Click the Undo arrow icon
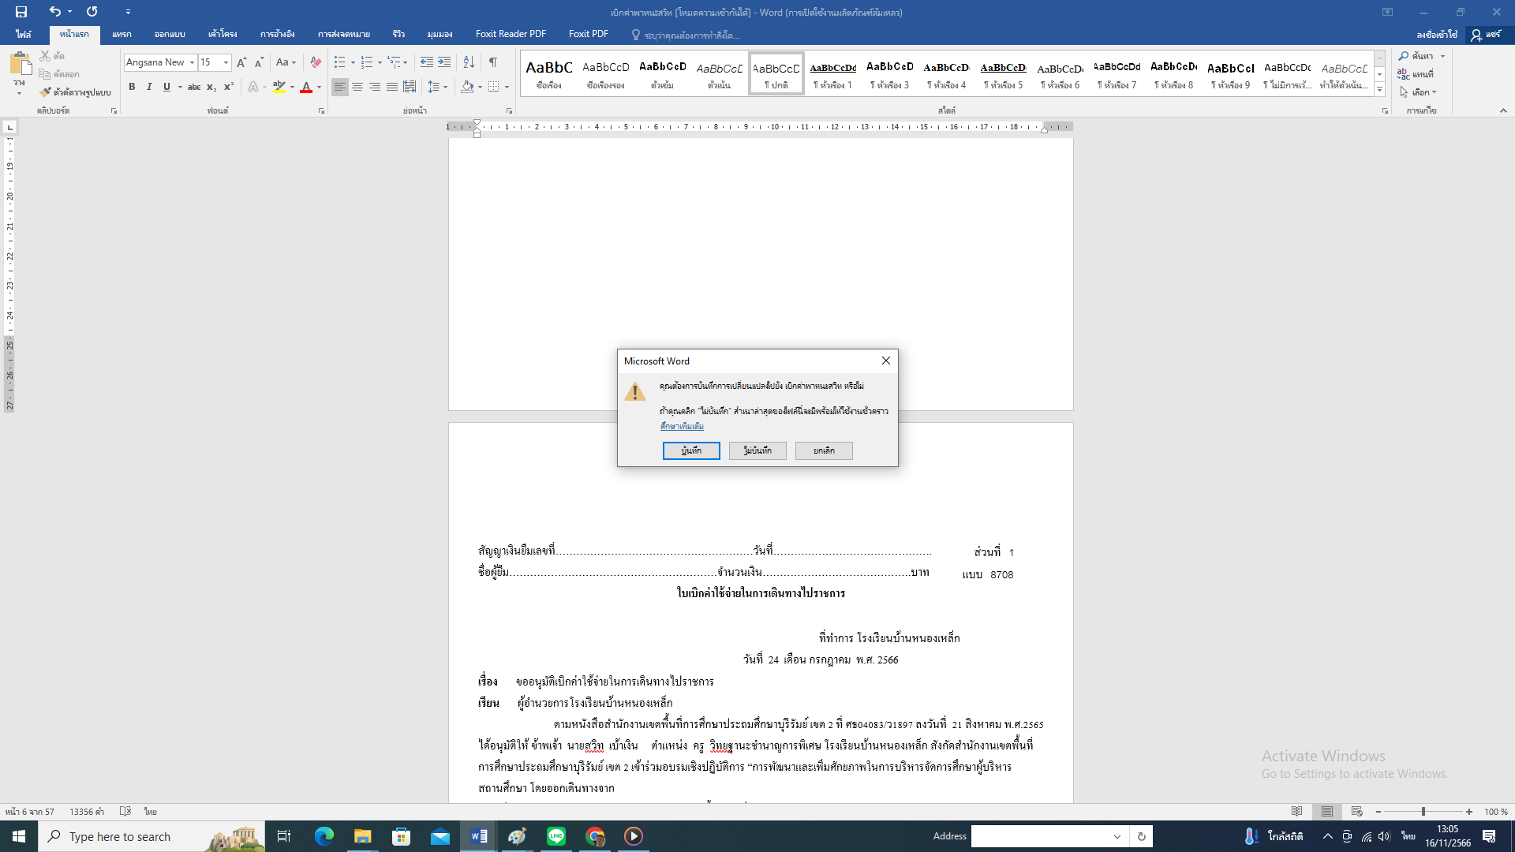1515x852 pixels. tap(54, 12)
